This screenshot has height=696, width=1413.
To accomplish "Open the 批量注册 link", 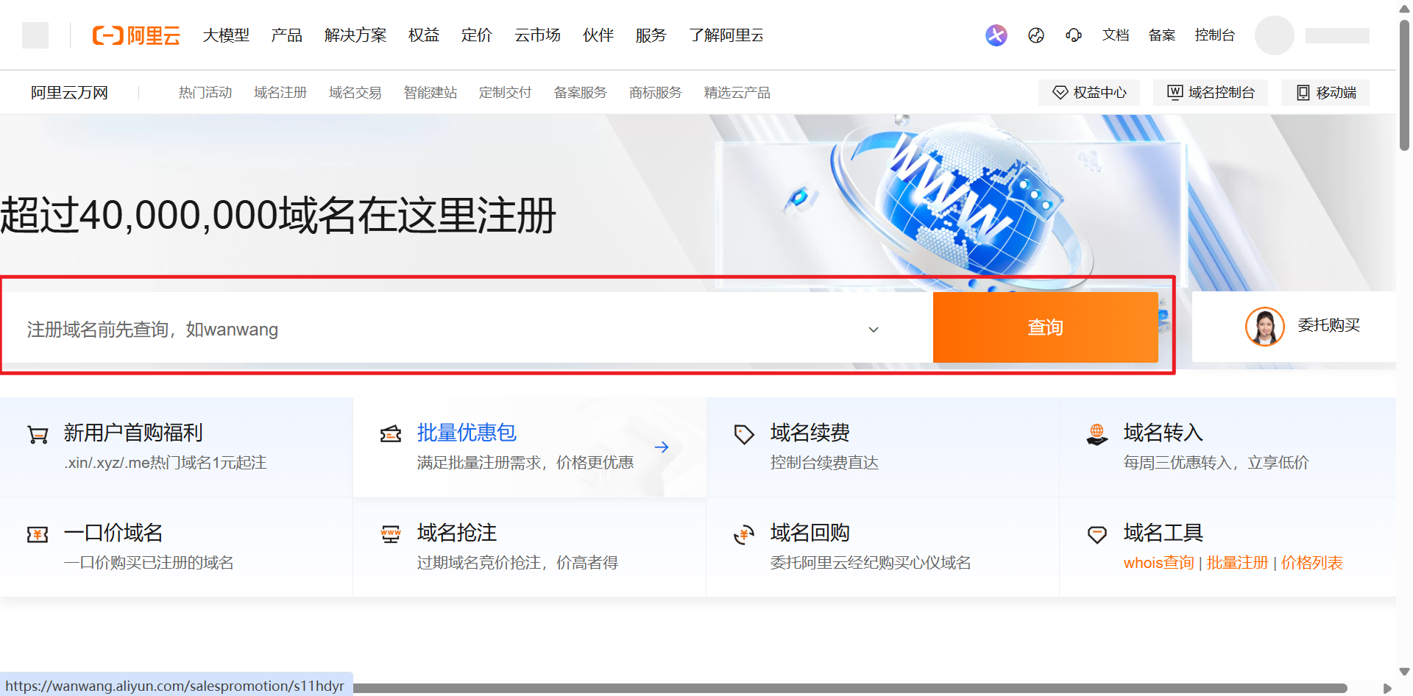I will (1238, 563).
